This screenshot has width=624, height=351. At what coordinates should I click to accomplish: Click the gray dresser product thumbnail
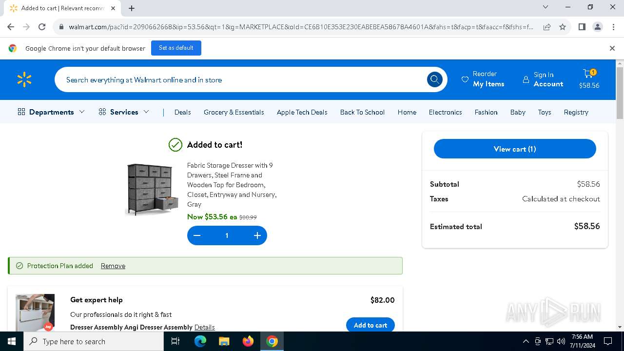point(152,189)
